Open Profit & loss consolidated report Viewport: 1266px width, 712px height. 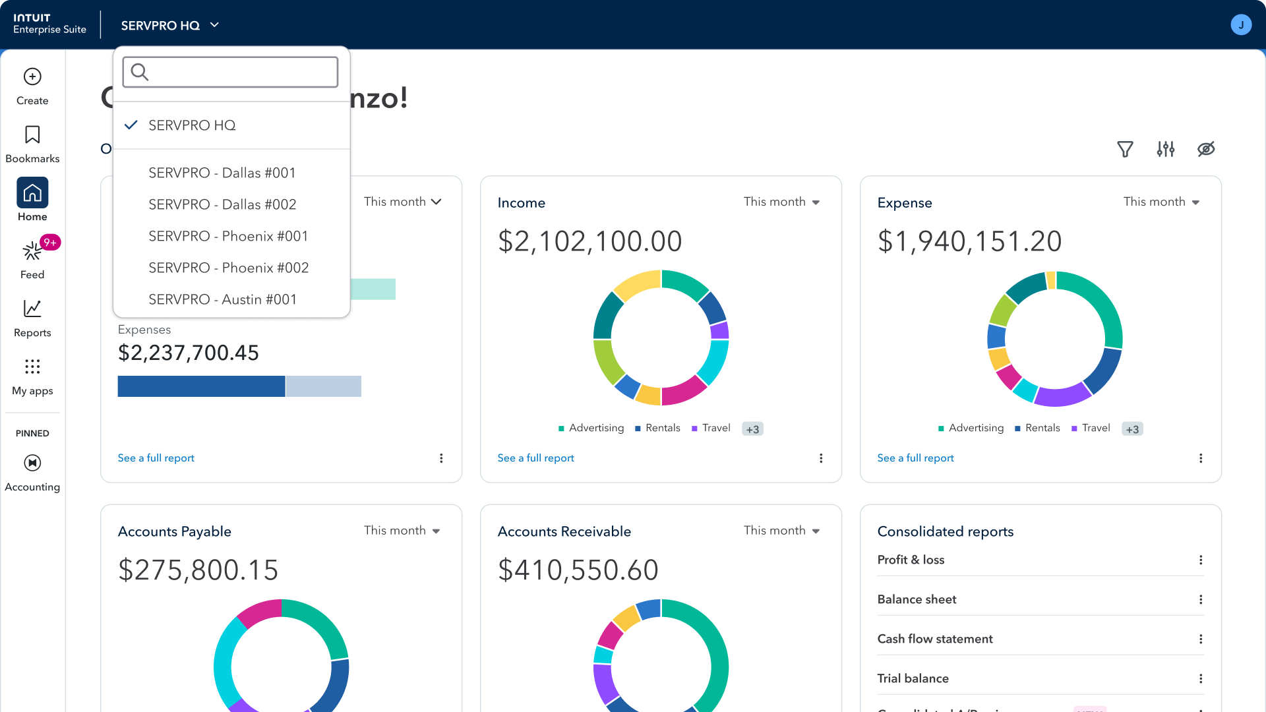tap(911, 560)
